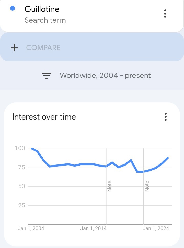Open the Guillotine search term options menu
184x248 pixels.
(165, 14)
